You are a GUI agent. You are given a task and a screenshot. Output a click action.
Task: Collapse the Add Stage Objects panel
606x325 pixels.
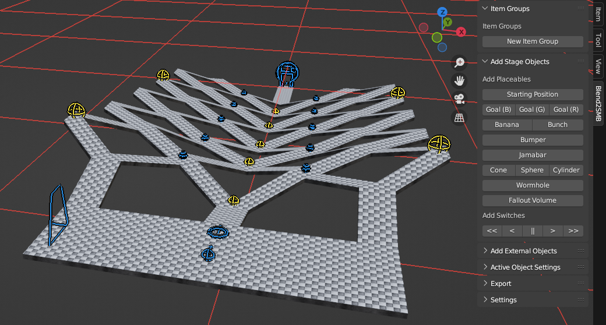coord(519,62)
